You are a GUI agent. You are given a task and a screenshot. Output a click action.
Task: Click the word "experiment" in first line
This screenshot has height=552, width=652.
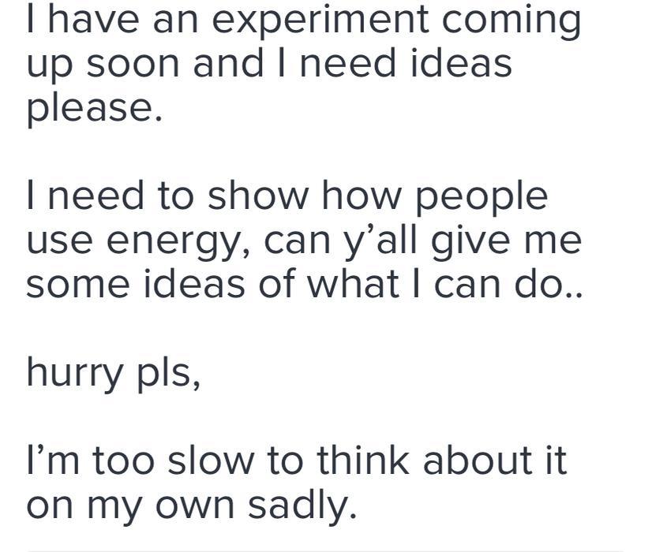point(320,21)
